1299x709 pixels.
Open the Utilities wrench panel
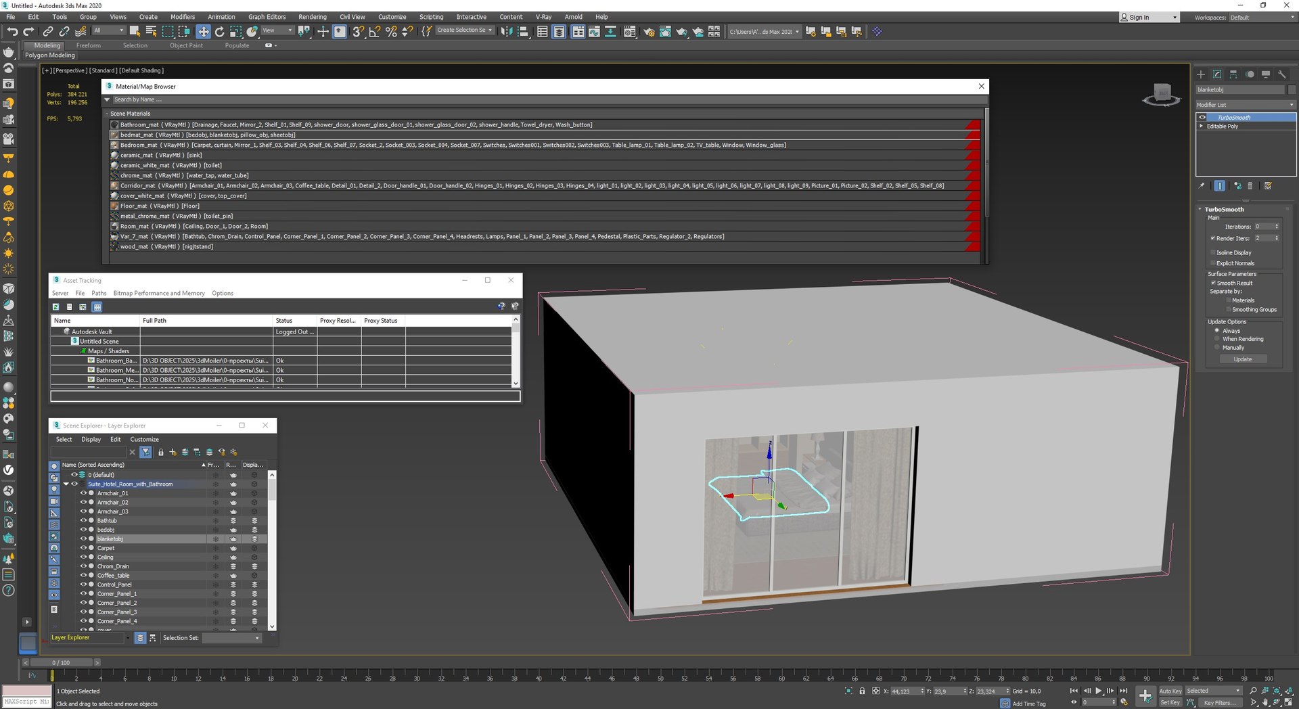click(x=1282, y=74)
